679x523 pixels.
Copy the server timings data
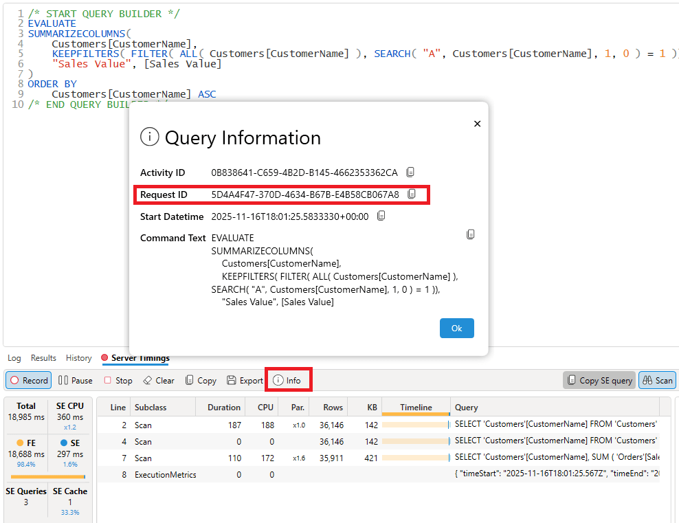point(200,380)
